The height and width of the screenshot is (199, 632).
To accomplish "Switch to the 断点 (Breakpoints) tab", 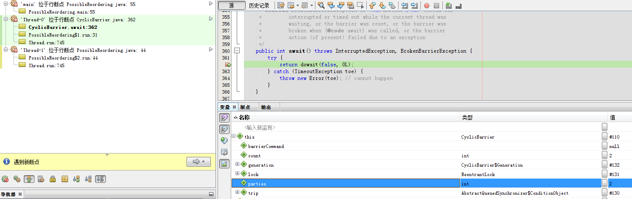I will 245,108.
